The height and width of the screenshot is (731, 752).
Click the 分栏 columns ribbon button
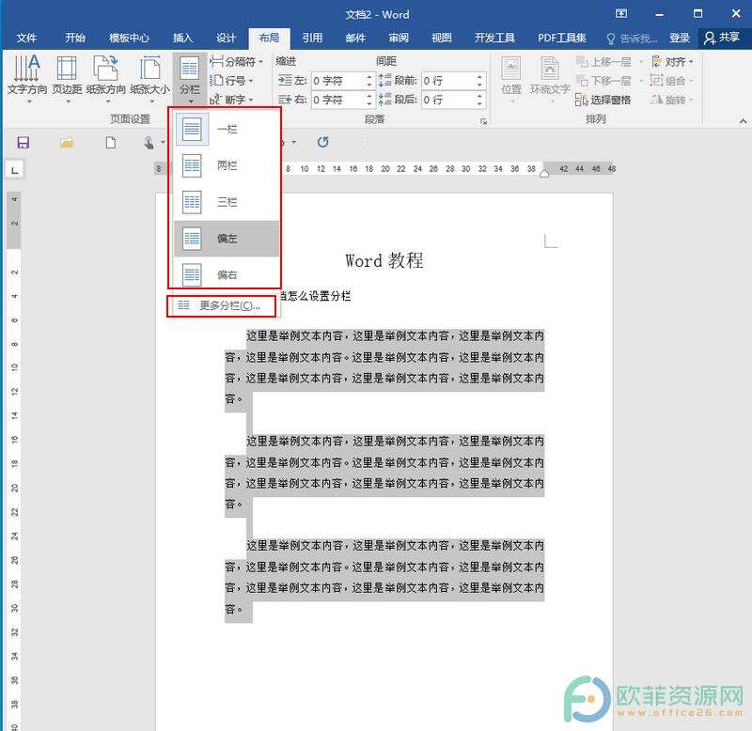[190, 79]
